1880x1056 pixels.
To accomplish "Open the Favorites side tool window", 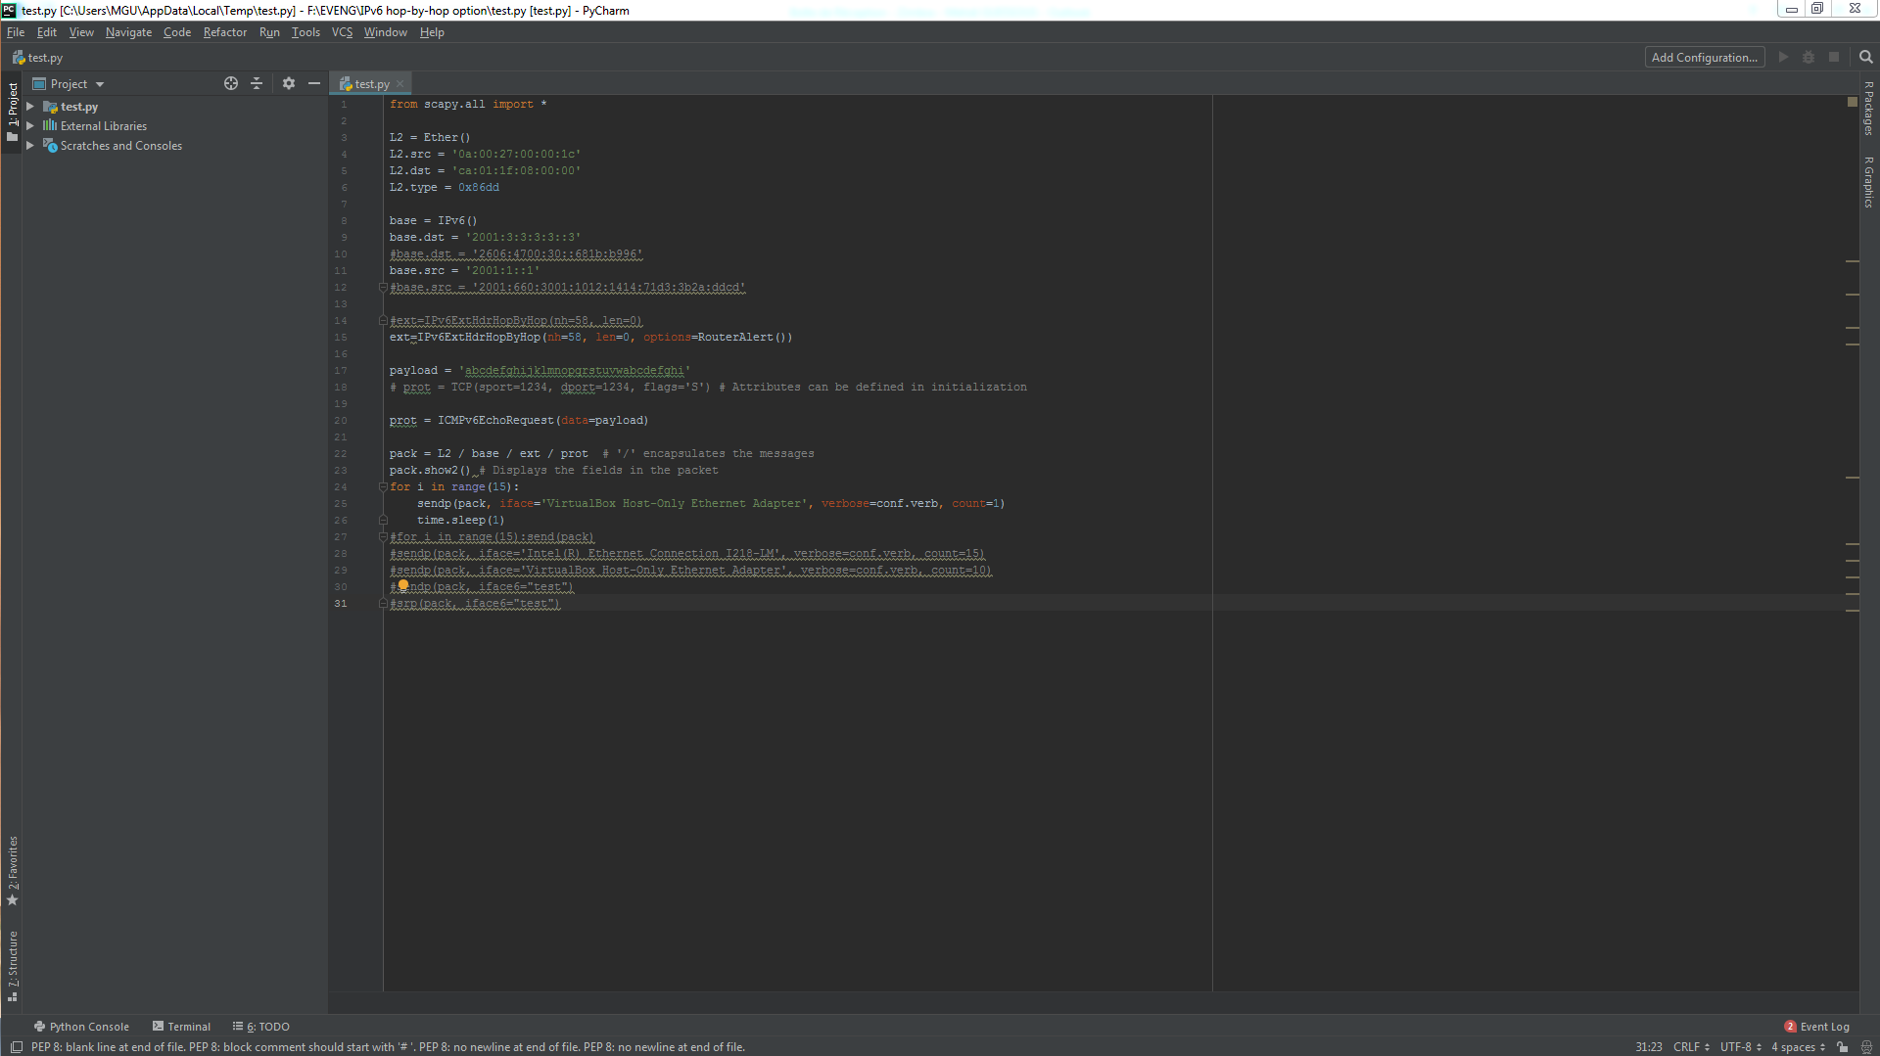I will [13, 870].
